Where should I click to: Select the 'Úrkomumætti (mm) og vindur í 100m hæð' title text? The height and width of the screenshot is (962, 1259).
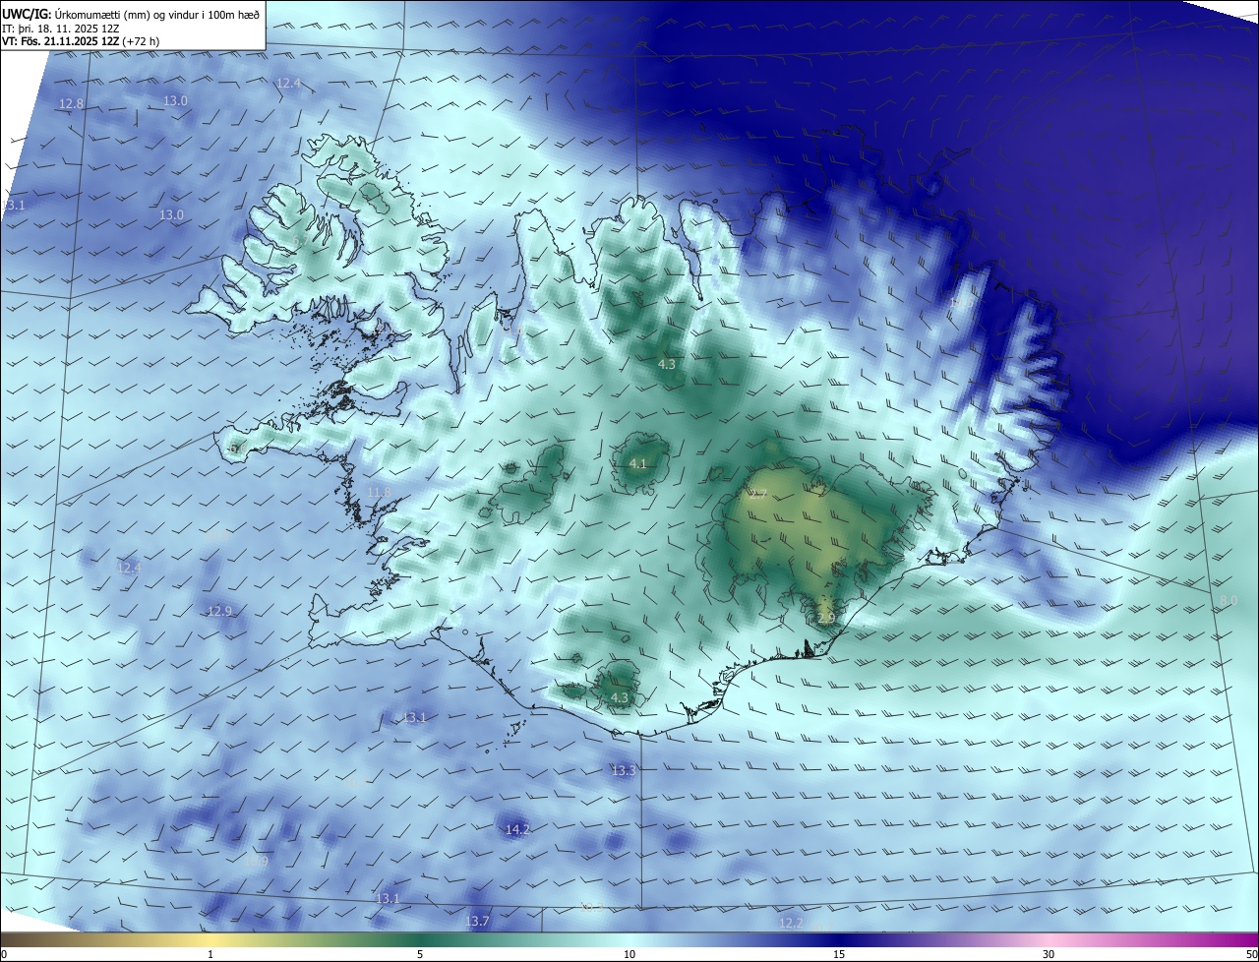(x=156, y=15)
